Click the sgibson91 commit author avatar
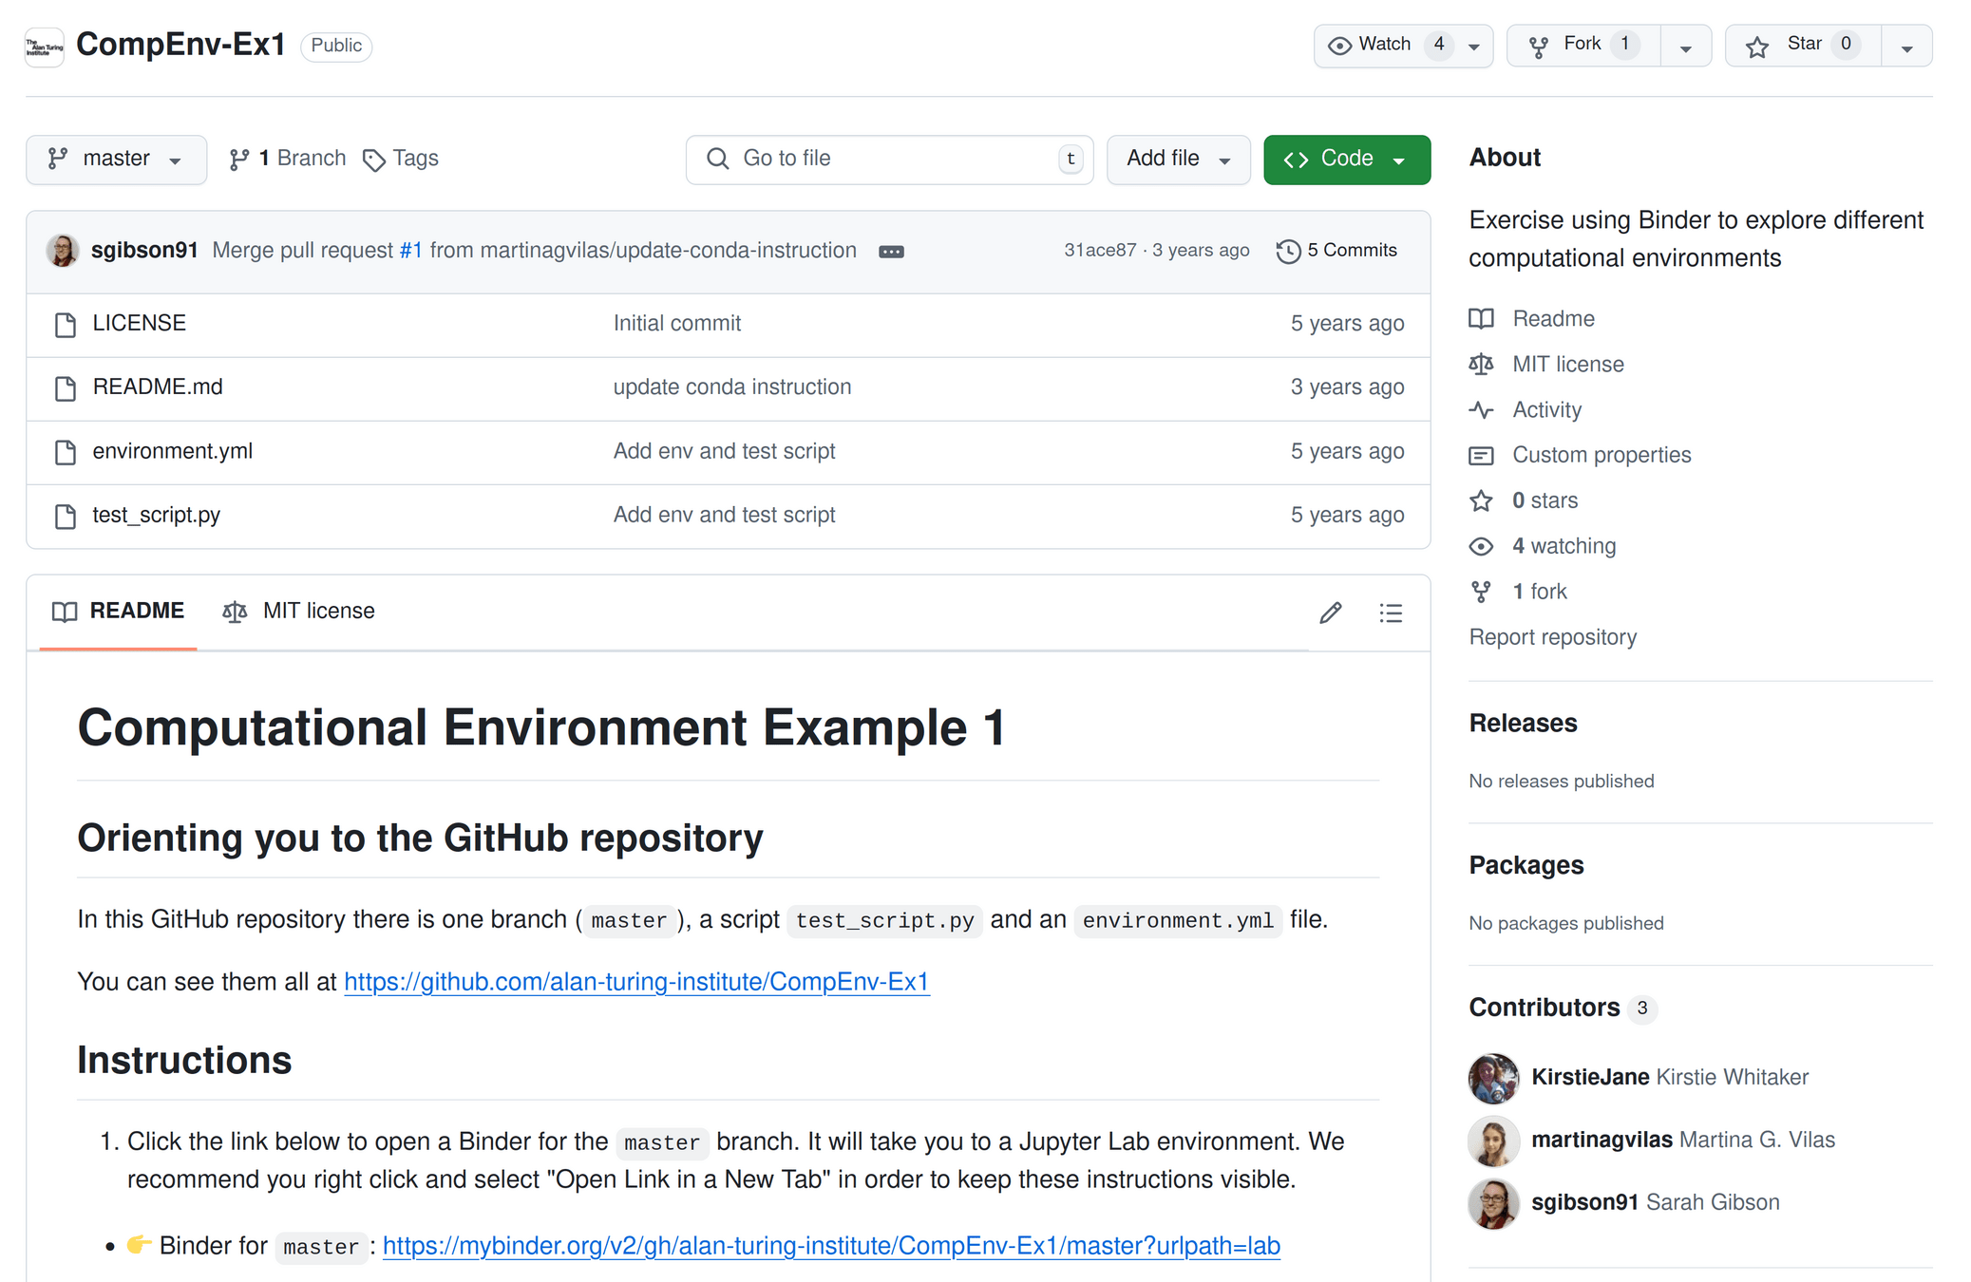Image resolution: width=1971 pixels, height=1282 pixels. pyautogui.click(x=63, y=251)
